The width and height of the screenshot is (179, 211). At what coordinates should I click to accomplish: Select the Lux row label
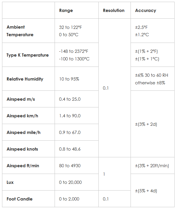[x=10, y=182]
